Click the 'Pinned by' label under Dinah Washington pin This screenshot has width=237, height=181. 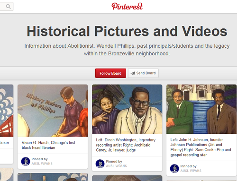[114, 162]
